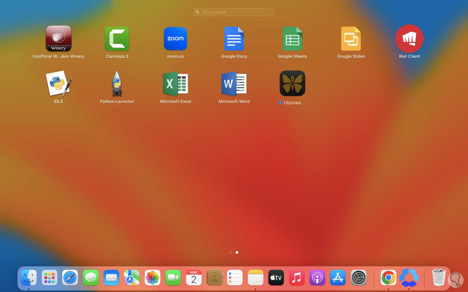Go to first Launchpad page dot
468x292 pixels.
[230, 252]
